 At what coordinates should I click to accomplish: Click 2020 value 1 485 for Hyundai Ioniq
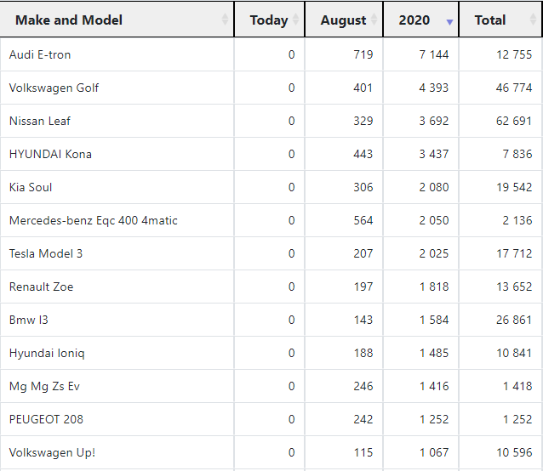[x=434, y=353]
